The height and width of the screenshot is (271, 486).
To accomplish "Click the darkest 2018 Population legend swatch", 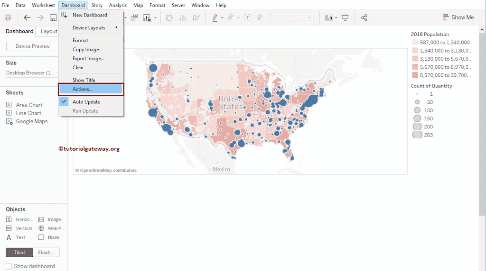I will pyautogui.click(x=415, y=75).
